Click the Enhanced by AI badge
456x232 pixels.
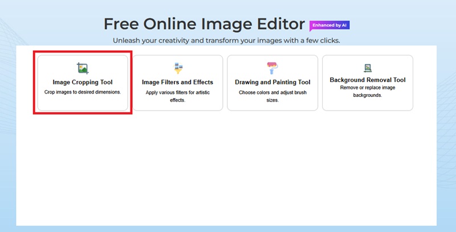tap(329, 26)
